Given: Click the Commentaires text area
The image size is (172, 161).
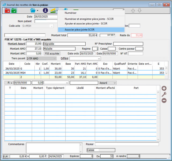Looking at the screenshot, I should point(53,148).
